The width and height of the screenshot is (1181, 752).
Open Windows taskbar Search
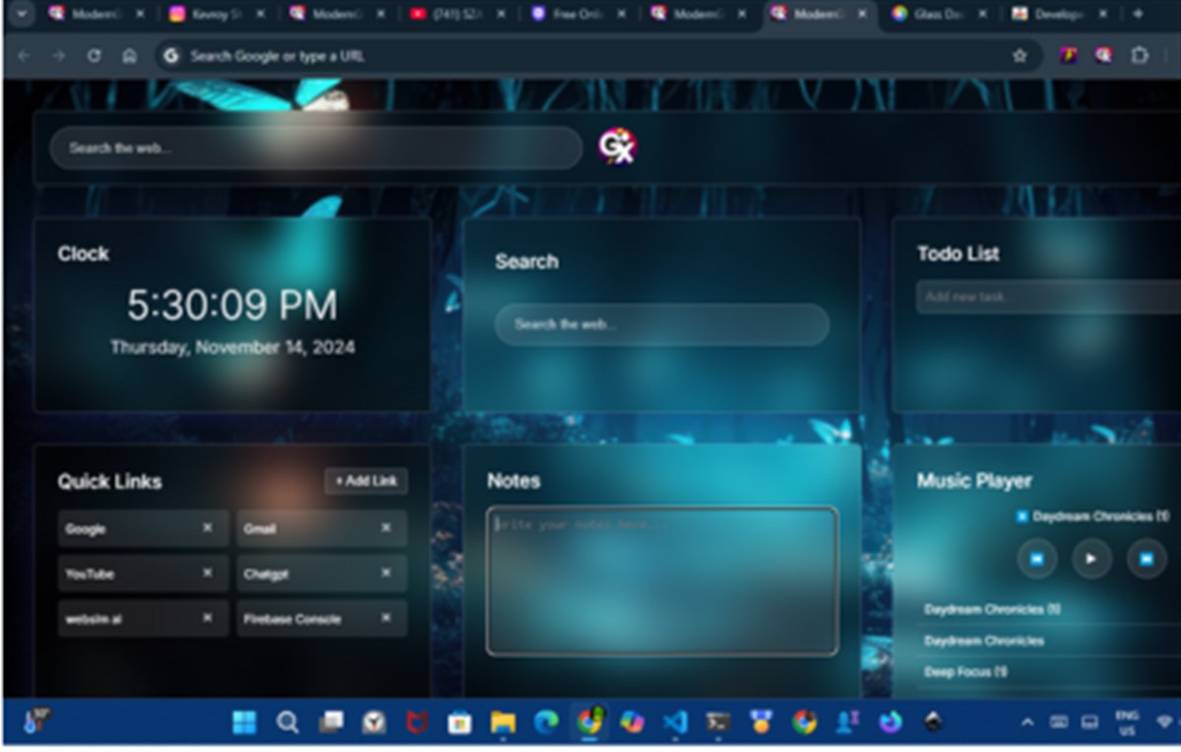point(287,723)
